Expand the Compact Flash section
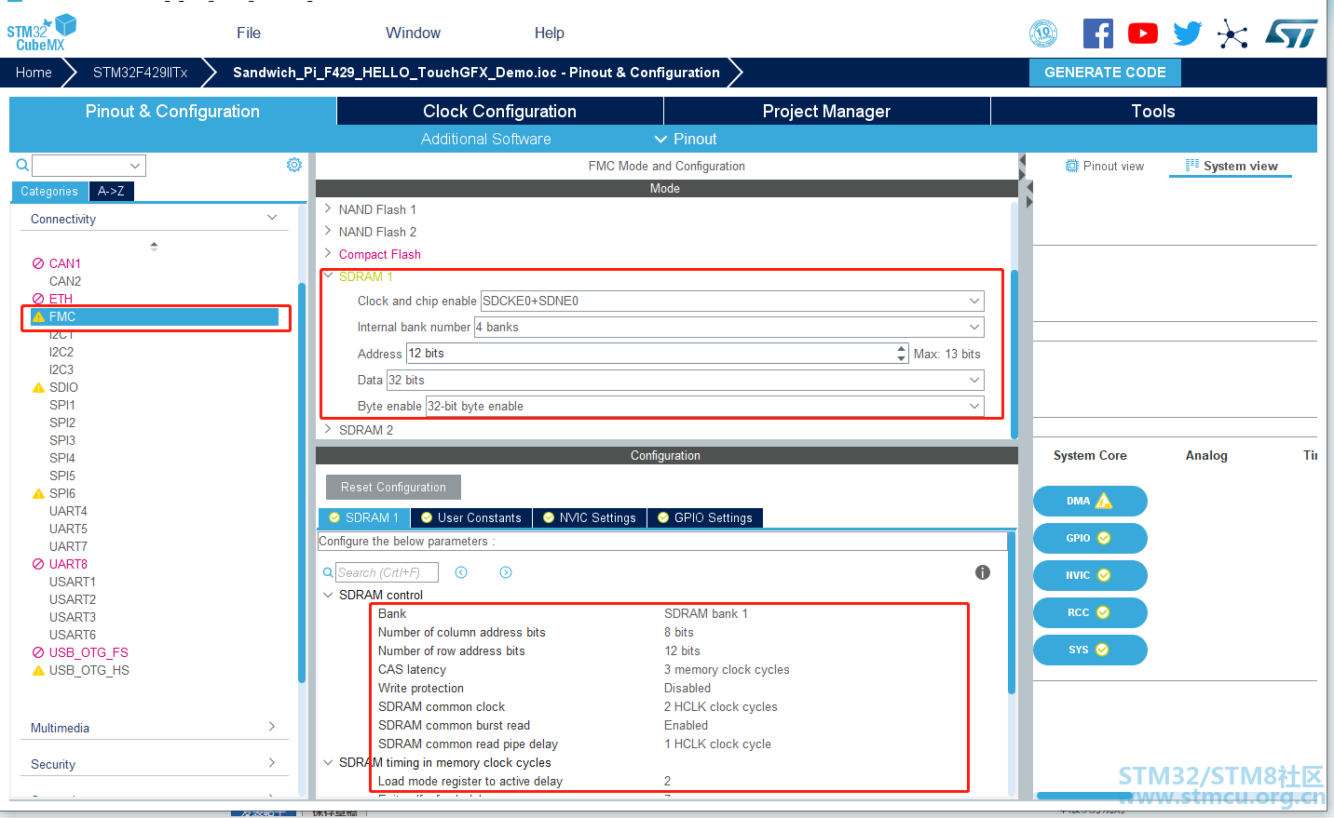The height and width of the screenshot is (818, 1334). (x=328, y=254)
